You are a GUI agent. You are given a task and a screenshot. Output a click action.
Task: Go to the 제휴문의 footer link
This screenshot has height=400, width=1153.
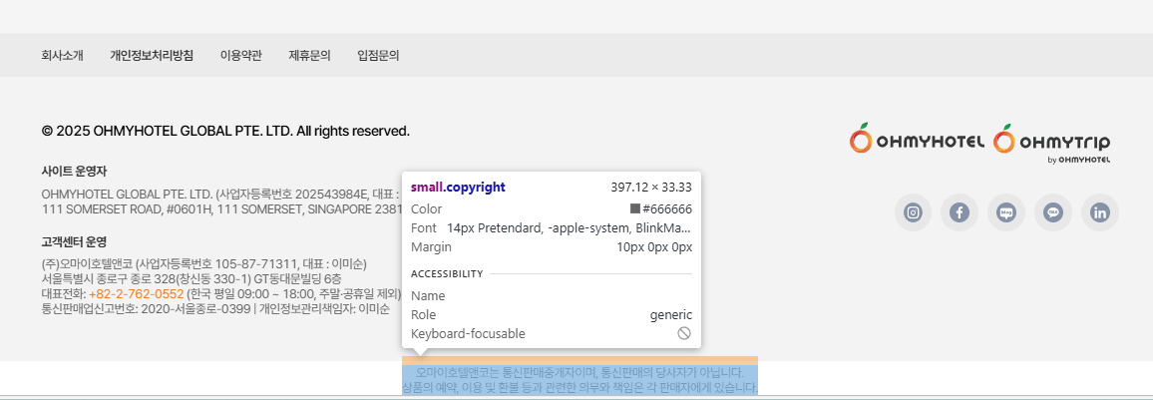[x=309, y=56]
